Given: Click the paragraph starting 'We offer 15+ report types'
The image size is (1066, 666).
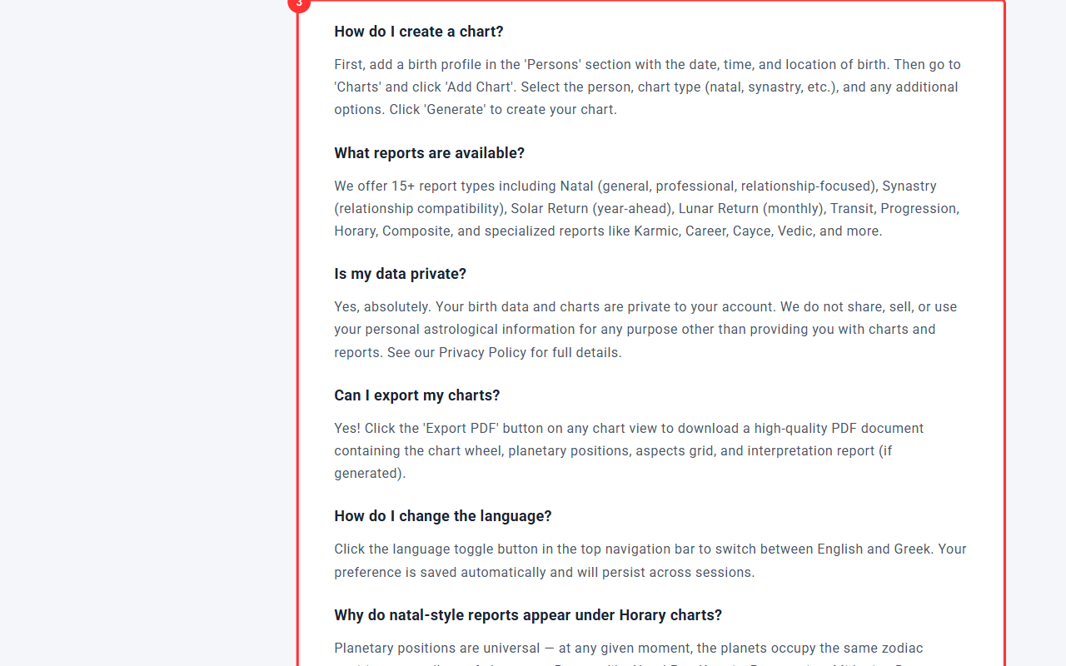Looking at the screenshot, I should [x=646, y=209].
